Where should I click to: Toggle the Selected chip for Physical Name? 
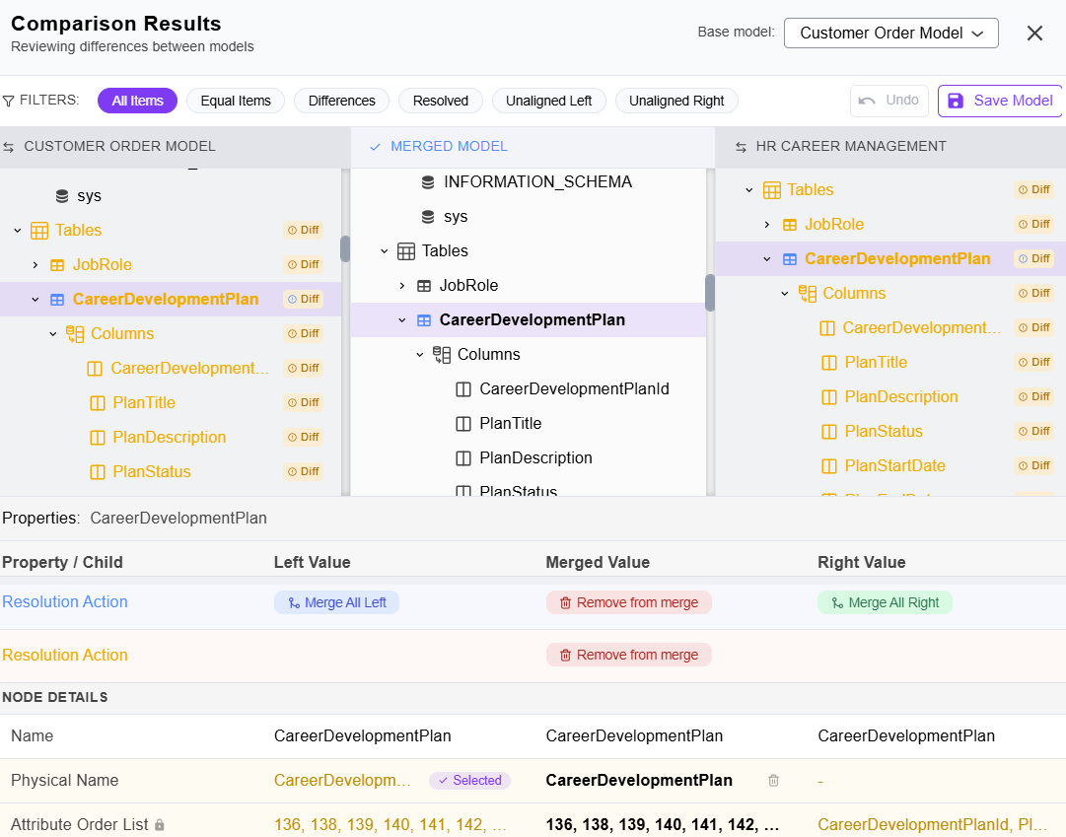click(x=469, y=781)
